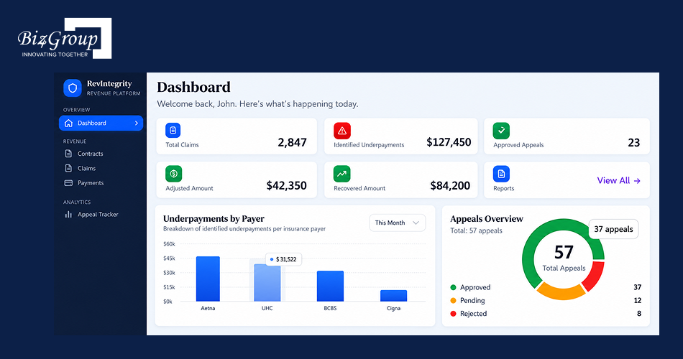Click the '37 appeals' tooltip label
683x359 pixels.
[x=613, y=229]
